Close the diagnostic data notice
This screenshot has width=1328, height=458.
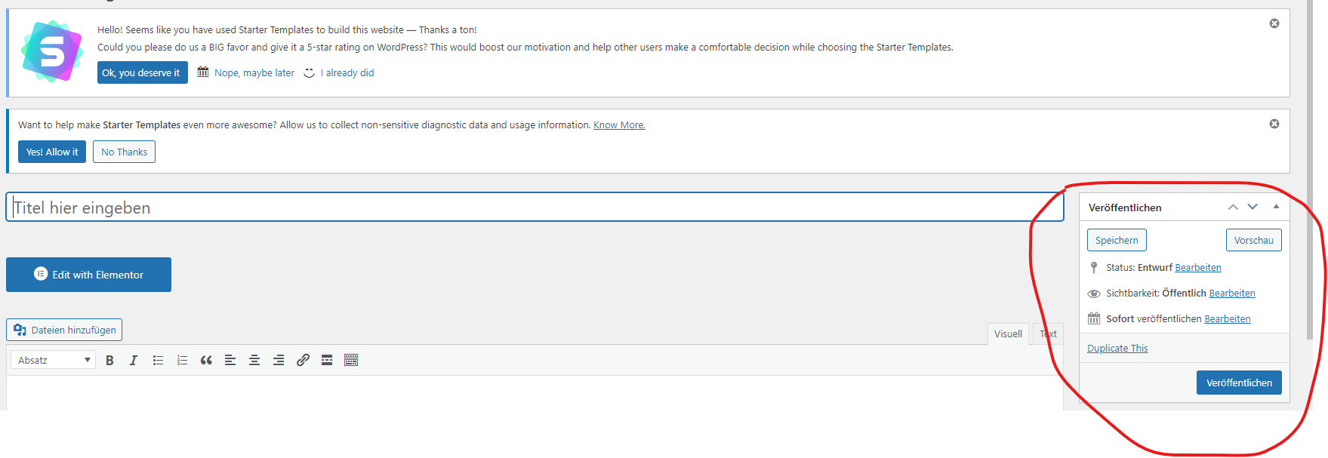pyautogui.click(x=1274, y=124)
